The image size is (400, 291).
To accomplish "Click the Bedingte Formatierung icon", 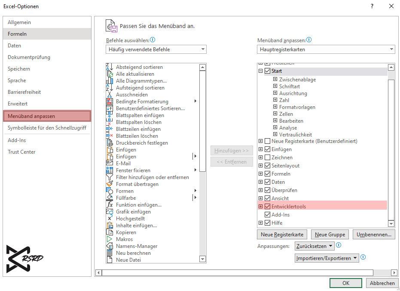I will 109,102.
